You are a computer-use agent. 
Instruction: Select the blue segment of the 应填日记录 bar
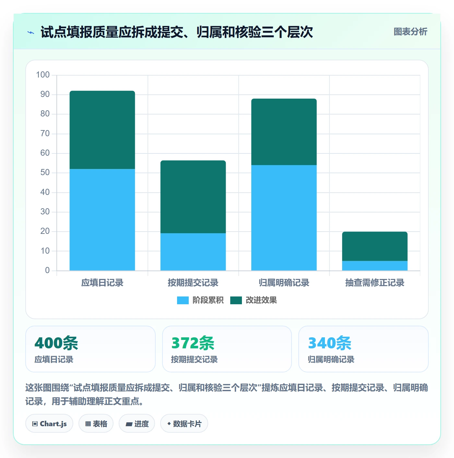click(x=102, y=220)
